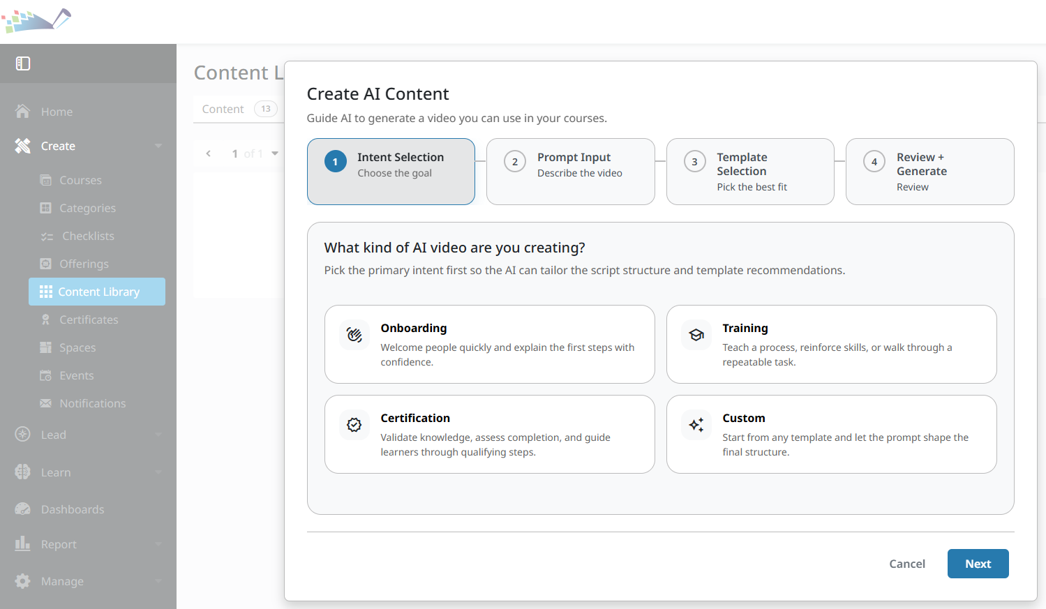Expand the Lead menu arrow
Screen dimensions: 1046x609
[158, 435]
